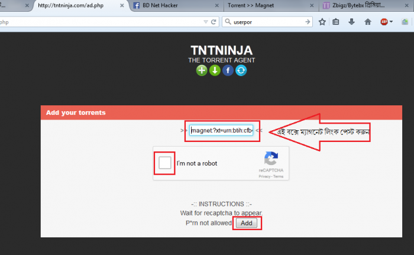Expand the Adblock Plus dropdown arrow
The height and width of the screenshot is (255, 414).
point(391,22)
